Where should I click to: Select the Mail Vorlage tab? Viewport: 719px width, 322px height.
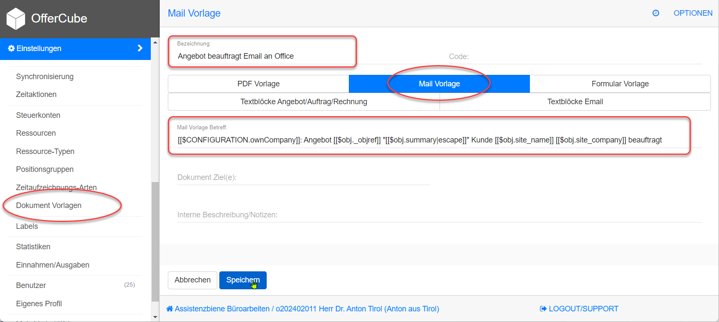pos(439,84)
